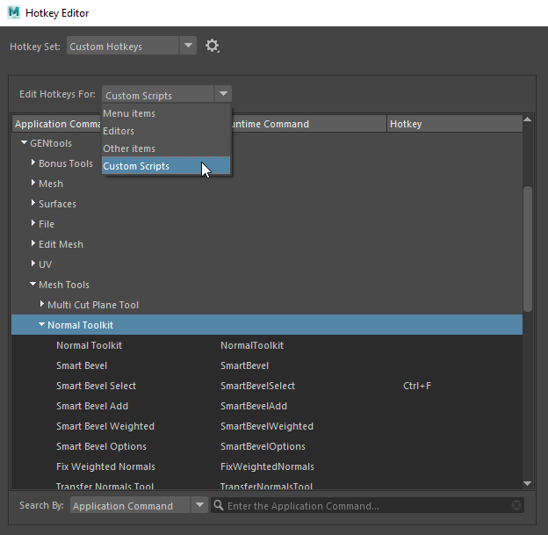Image resolution: width=548 pixels, height=535 pixels.
Task: Open the Hotkey Set dropdown arrow
Action: 188,46
